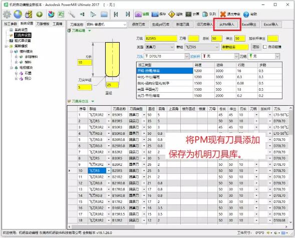Collapse the 刀具库总览 section arrow
The width and height of the screenshot is (295, 238).
[x=93, y=101]
